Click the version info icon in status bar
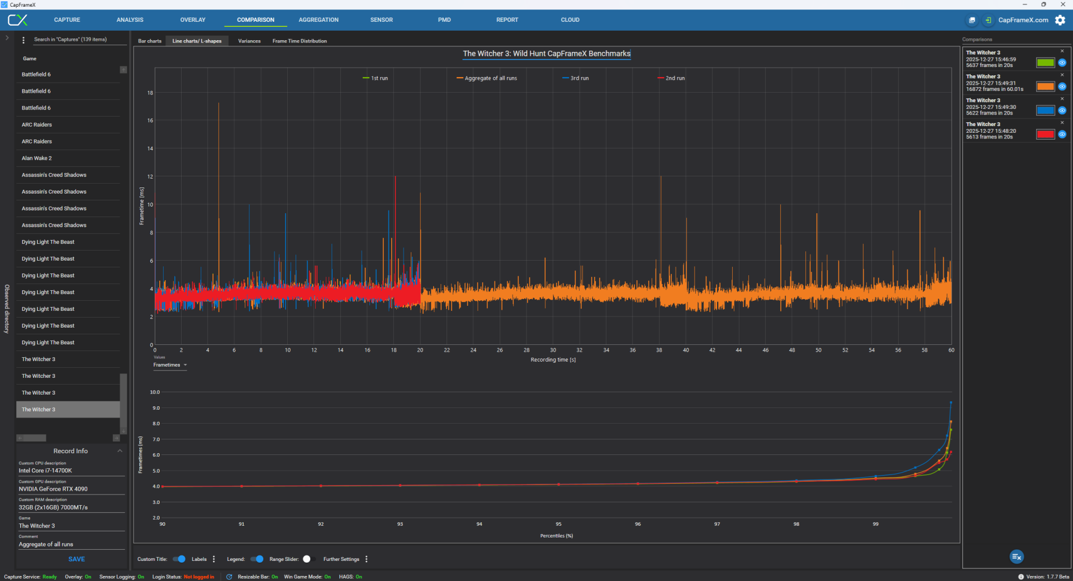This screenshot has width=1073, height=581. (1021, 577)
